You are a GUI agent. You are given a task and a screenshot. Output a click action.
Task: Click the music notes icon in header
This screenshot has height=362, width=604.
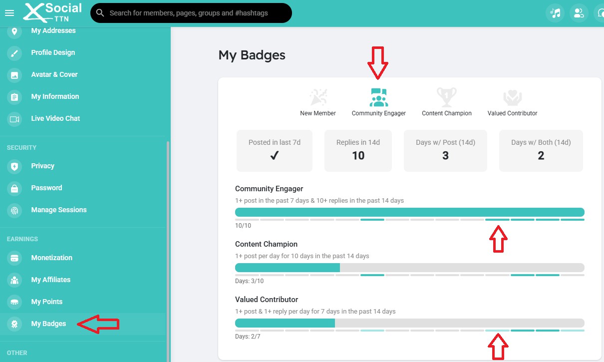pos(555,13)
